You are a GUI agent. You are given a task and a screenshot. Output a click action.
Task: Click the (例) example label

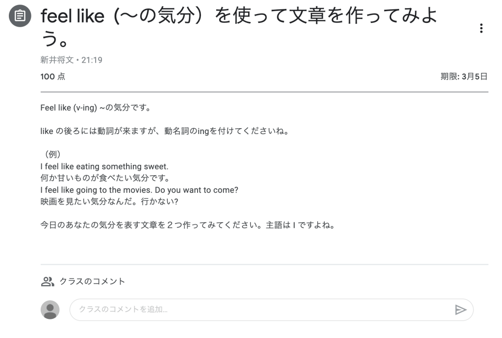point(52,155)
